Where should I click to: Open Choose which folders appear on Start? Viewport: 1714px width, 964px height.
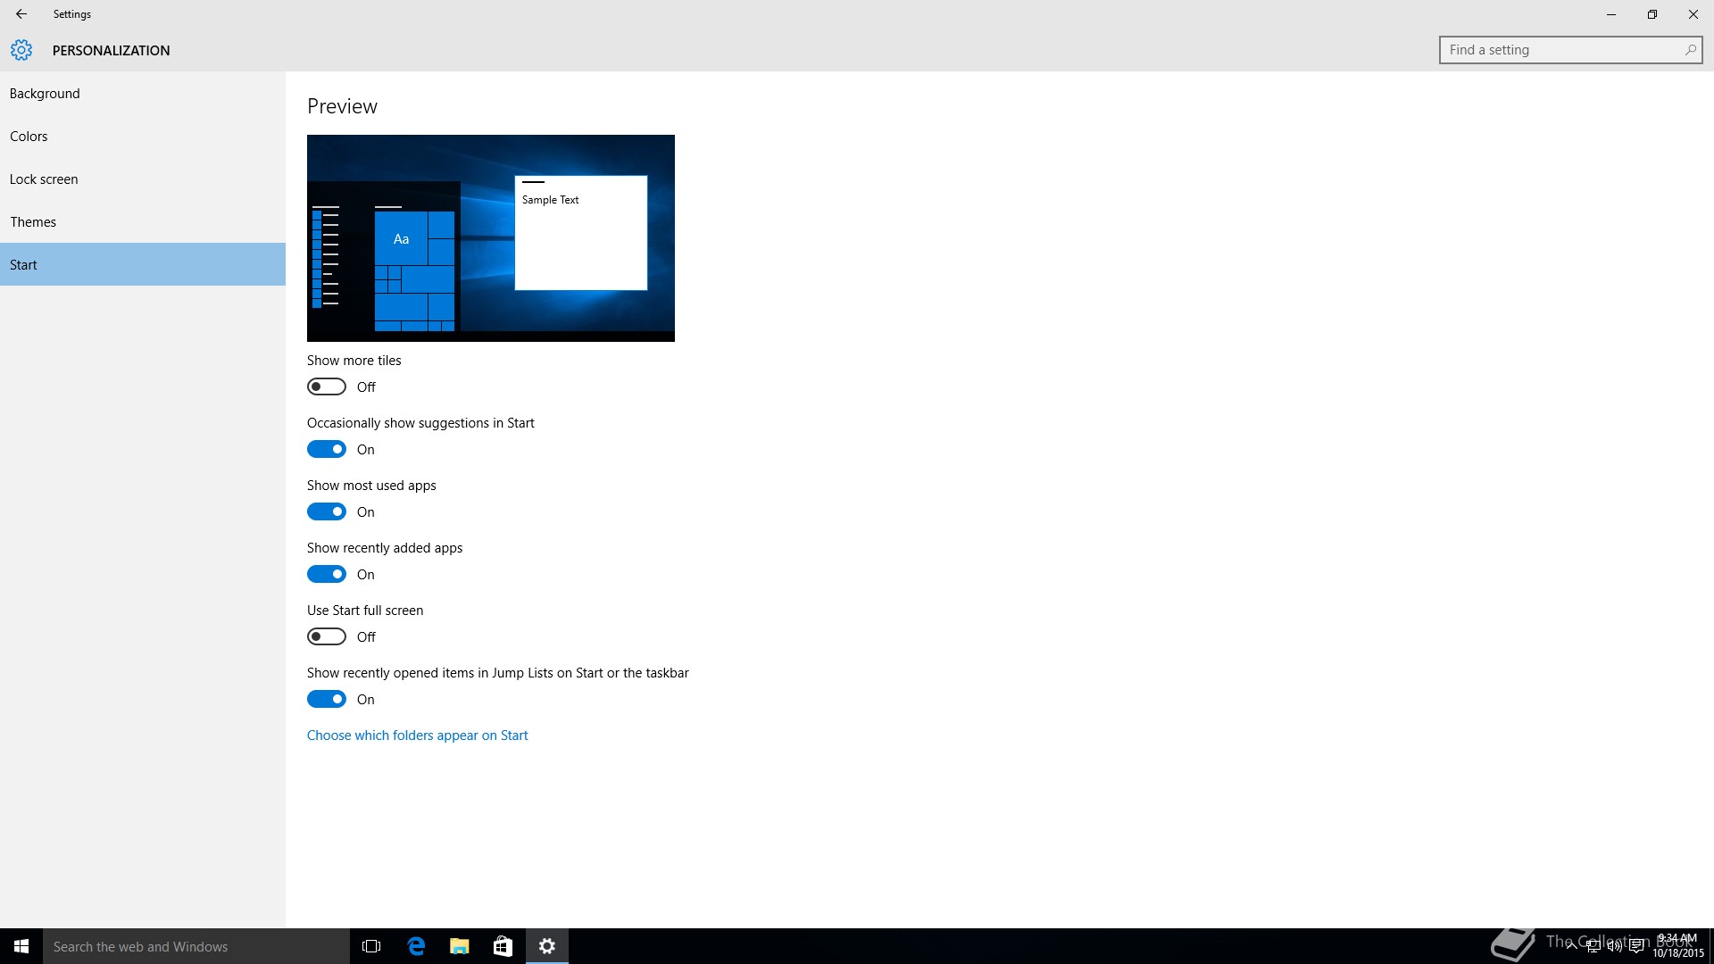(417, 735)
